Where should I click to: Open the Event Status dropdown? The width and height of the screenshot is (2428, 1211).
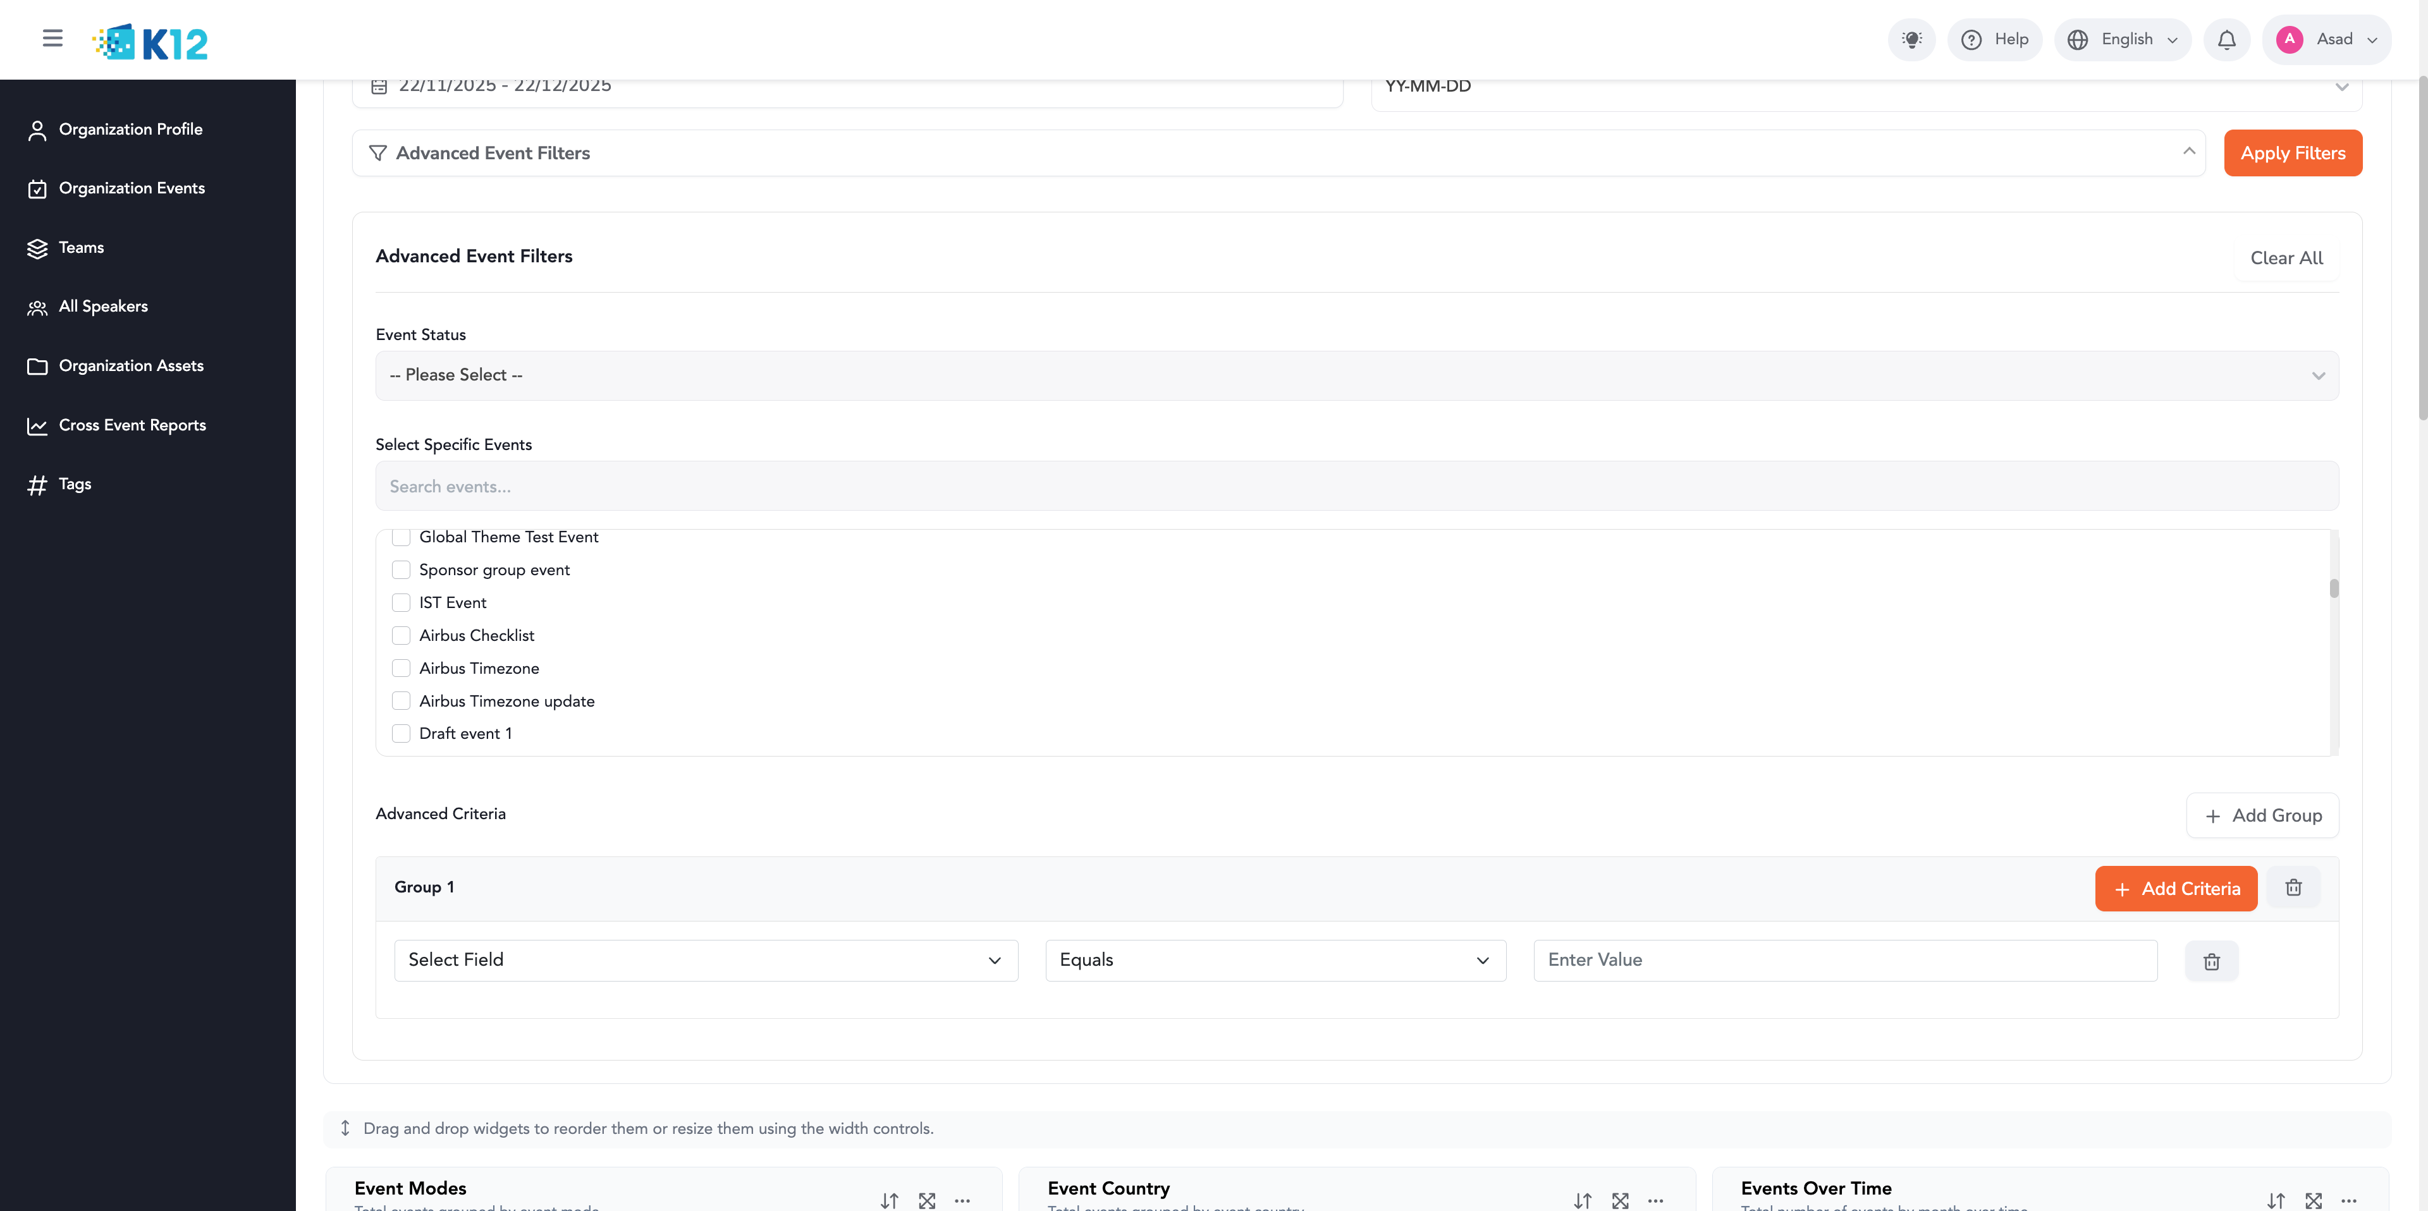point(1356,376)
